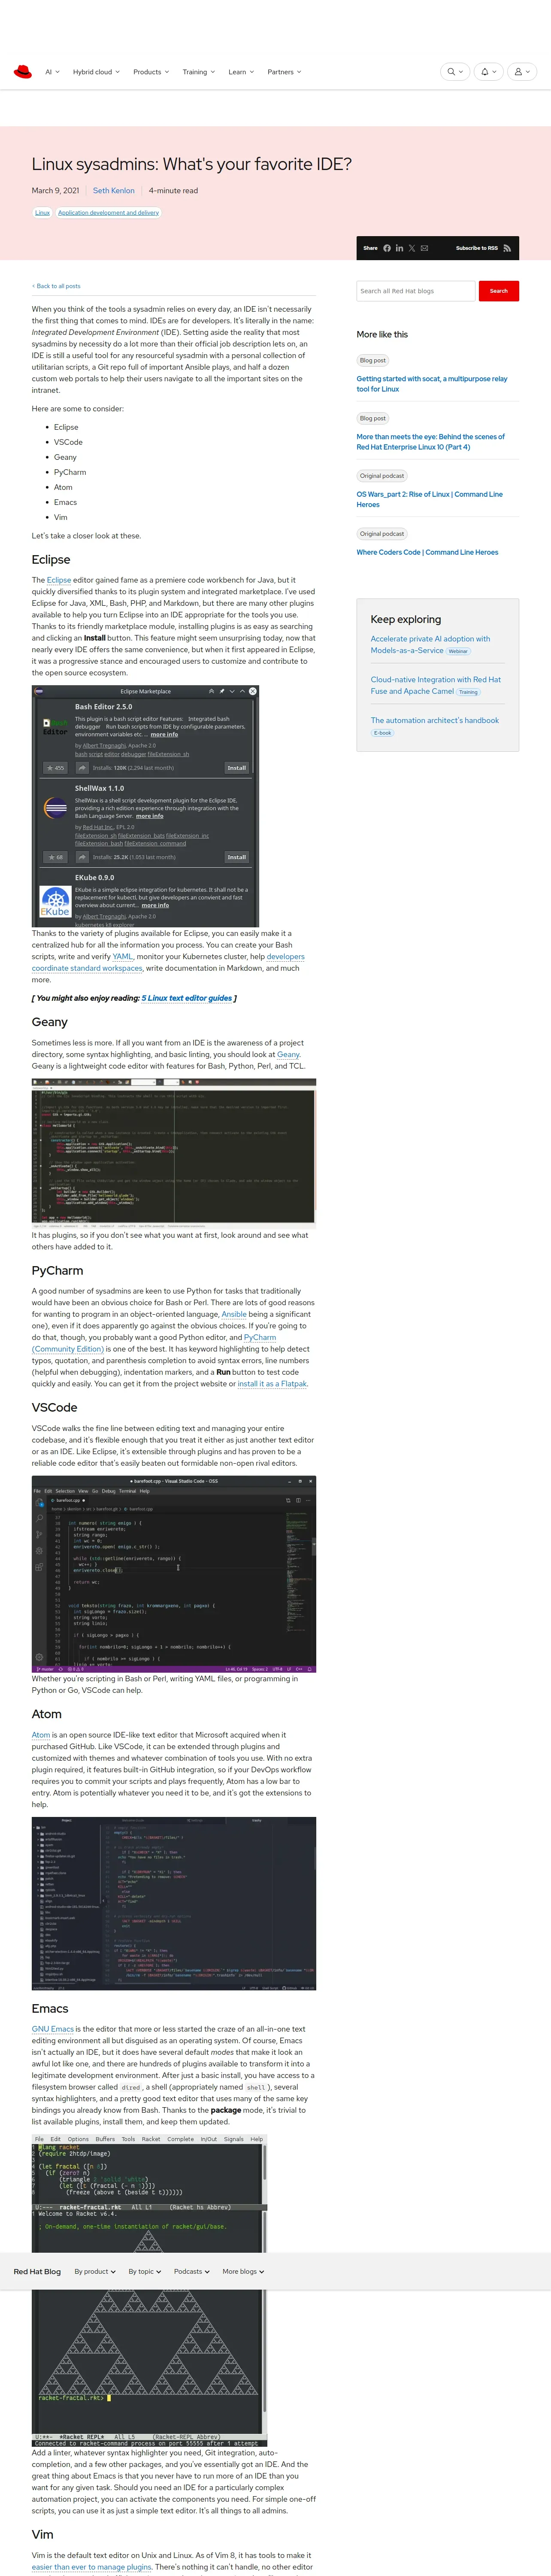Open OS Wars part 2 podcast link
Viewport: 551px width, 2576px height.
tap(430, 499)
